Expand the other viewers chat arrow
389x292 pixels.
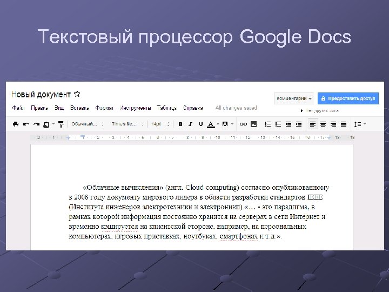[x=301, y=110]
